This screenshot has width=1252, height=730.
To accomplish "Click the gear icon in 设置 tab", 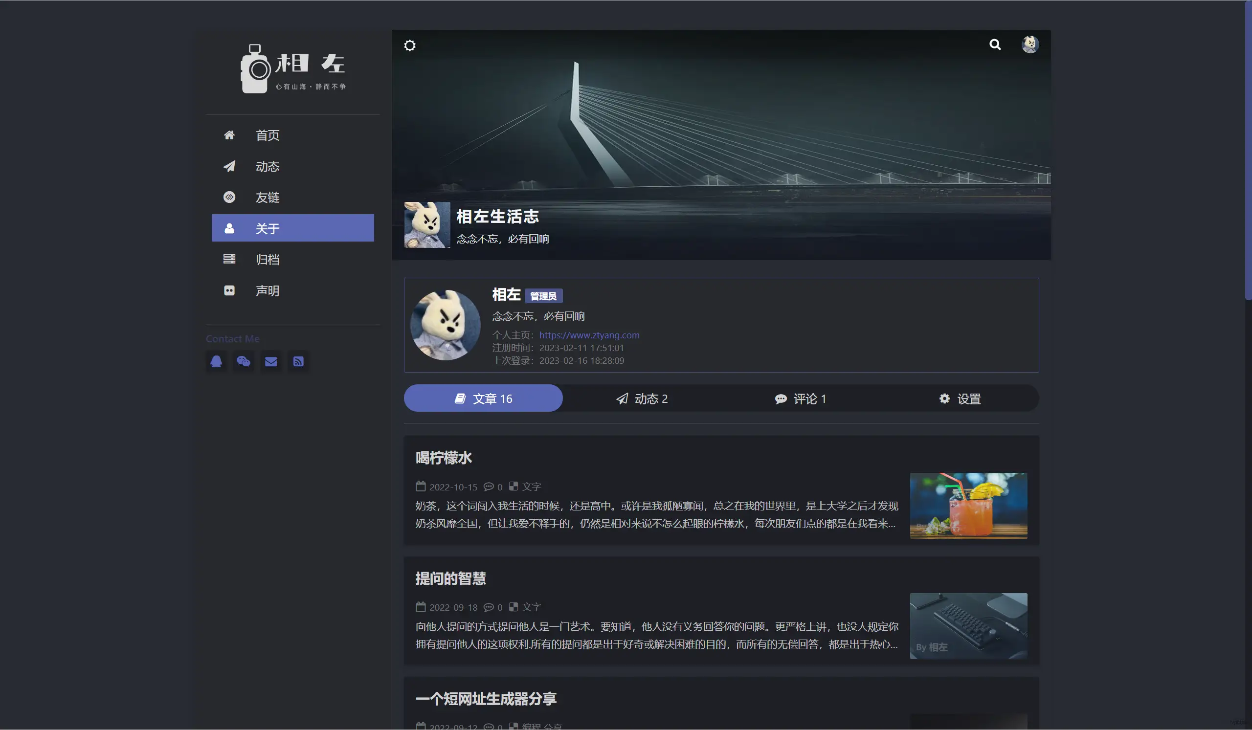I will tap(944, 398).
